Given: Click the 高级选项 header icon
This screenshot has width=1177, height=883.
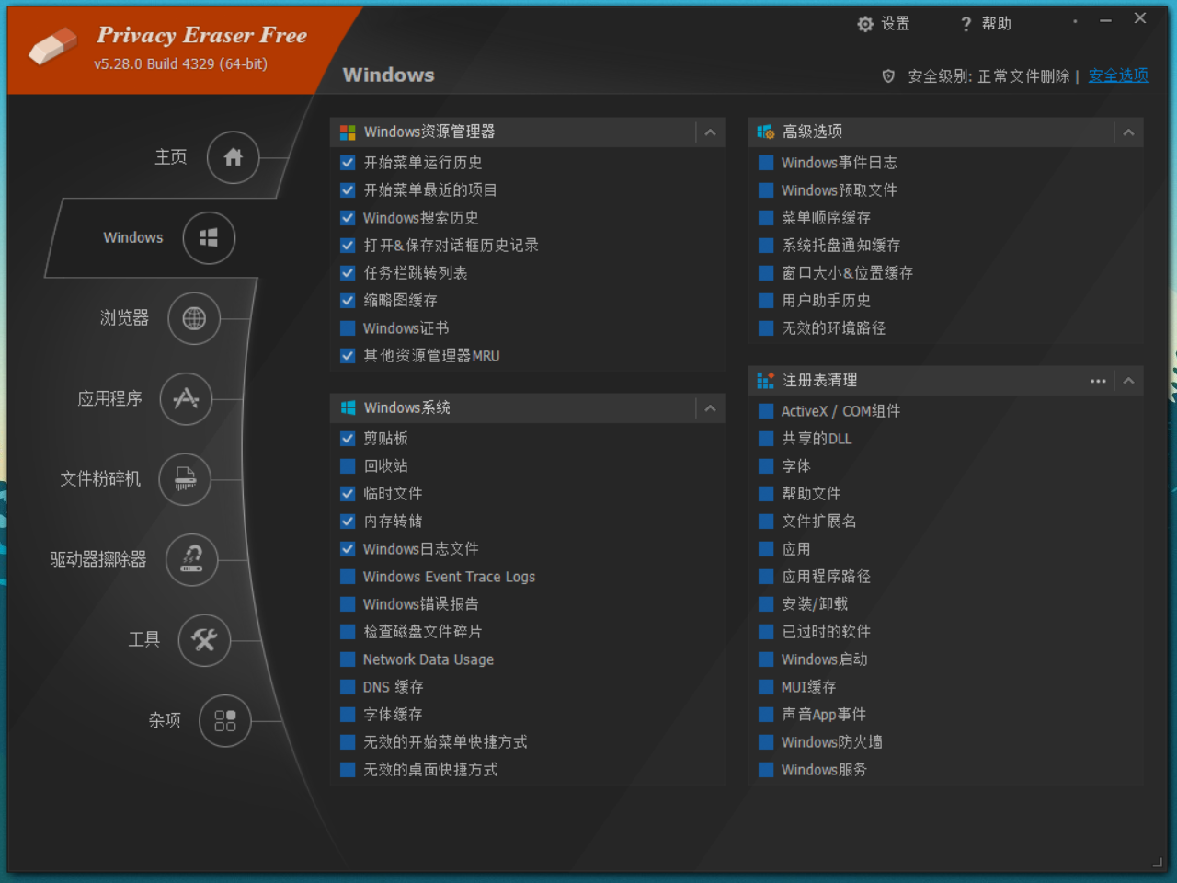Looking at the screenshot, I should coord(766,132).
